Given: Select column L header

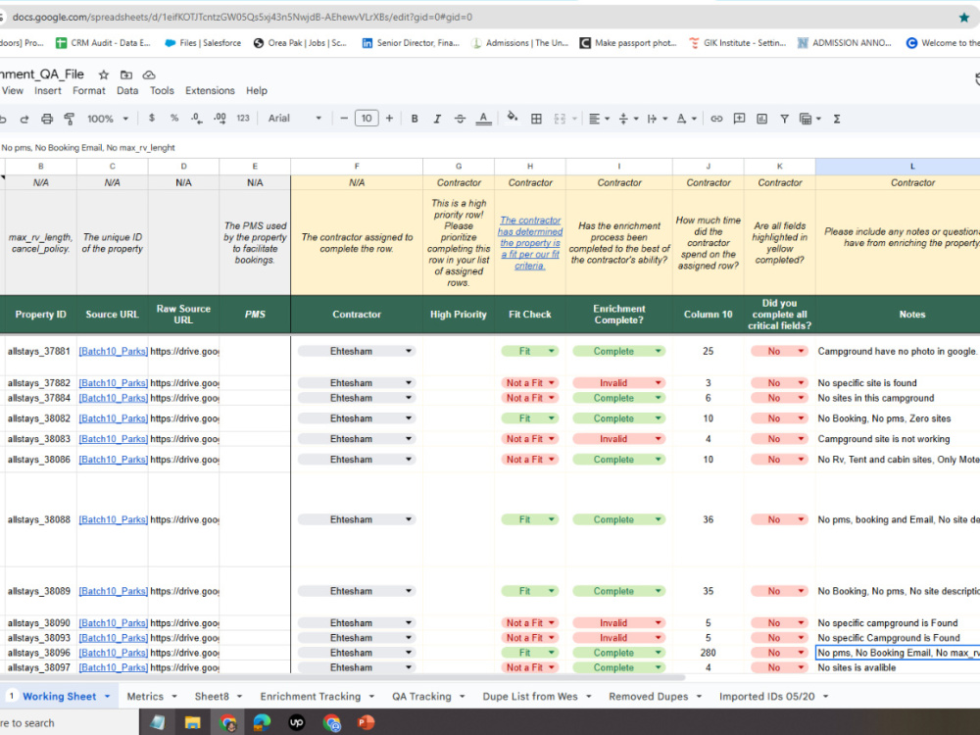Looking at the screenshot, I should pyautogui.click(x=911, y=167).
